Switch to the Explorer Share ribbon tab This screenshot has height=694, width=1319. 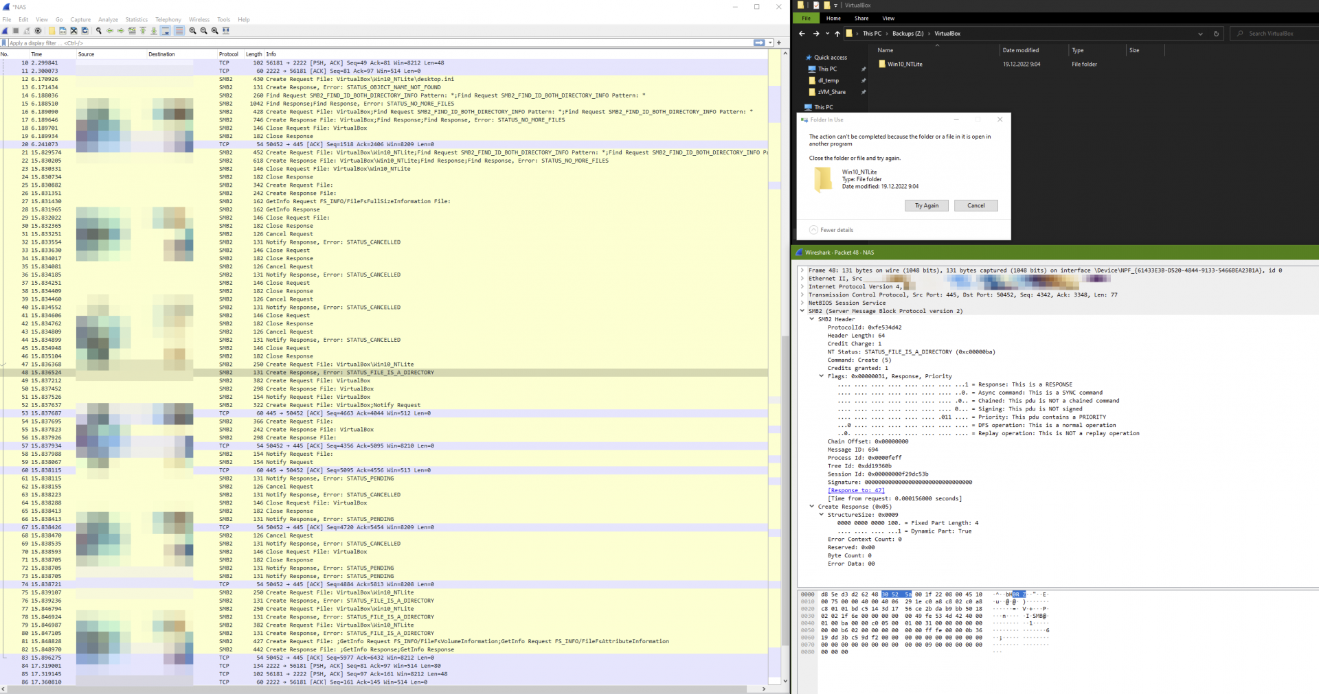(861, 19)
